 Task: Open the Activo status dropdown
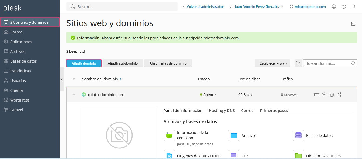[x=208, y=95]
